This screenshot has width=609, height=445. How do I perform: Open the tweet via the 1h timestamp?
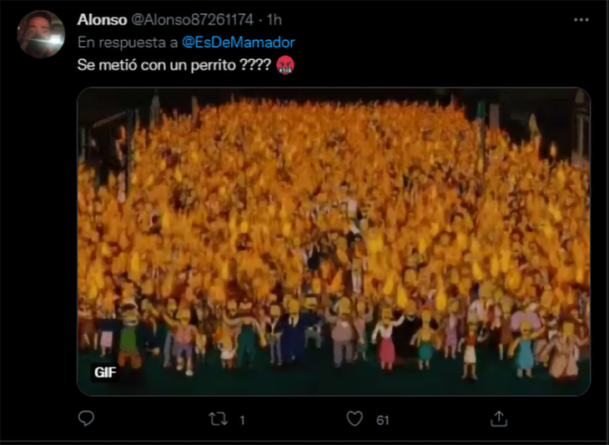click(274, 20)
